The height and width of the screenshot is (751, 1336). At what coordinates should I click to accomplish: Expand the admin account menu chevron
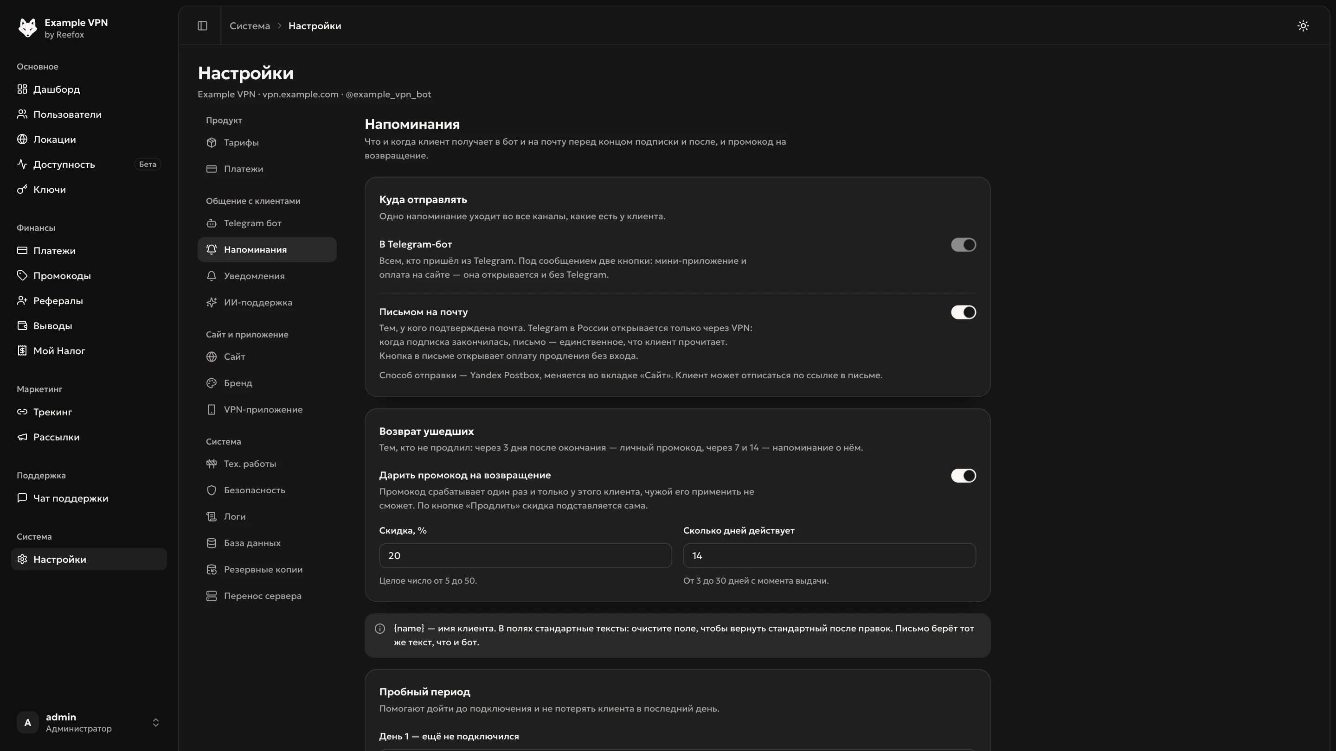(155, 723)
